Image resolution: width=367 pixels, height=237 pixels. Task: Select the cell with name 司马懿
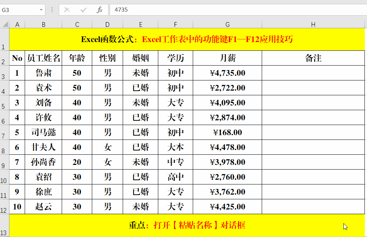tap(44, 132)
